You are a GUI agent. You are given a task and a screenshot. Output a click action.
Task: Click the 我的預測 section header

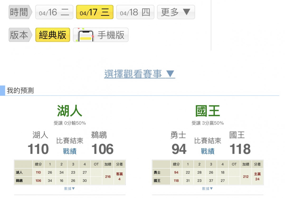[x=20, y=90]
